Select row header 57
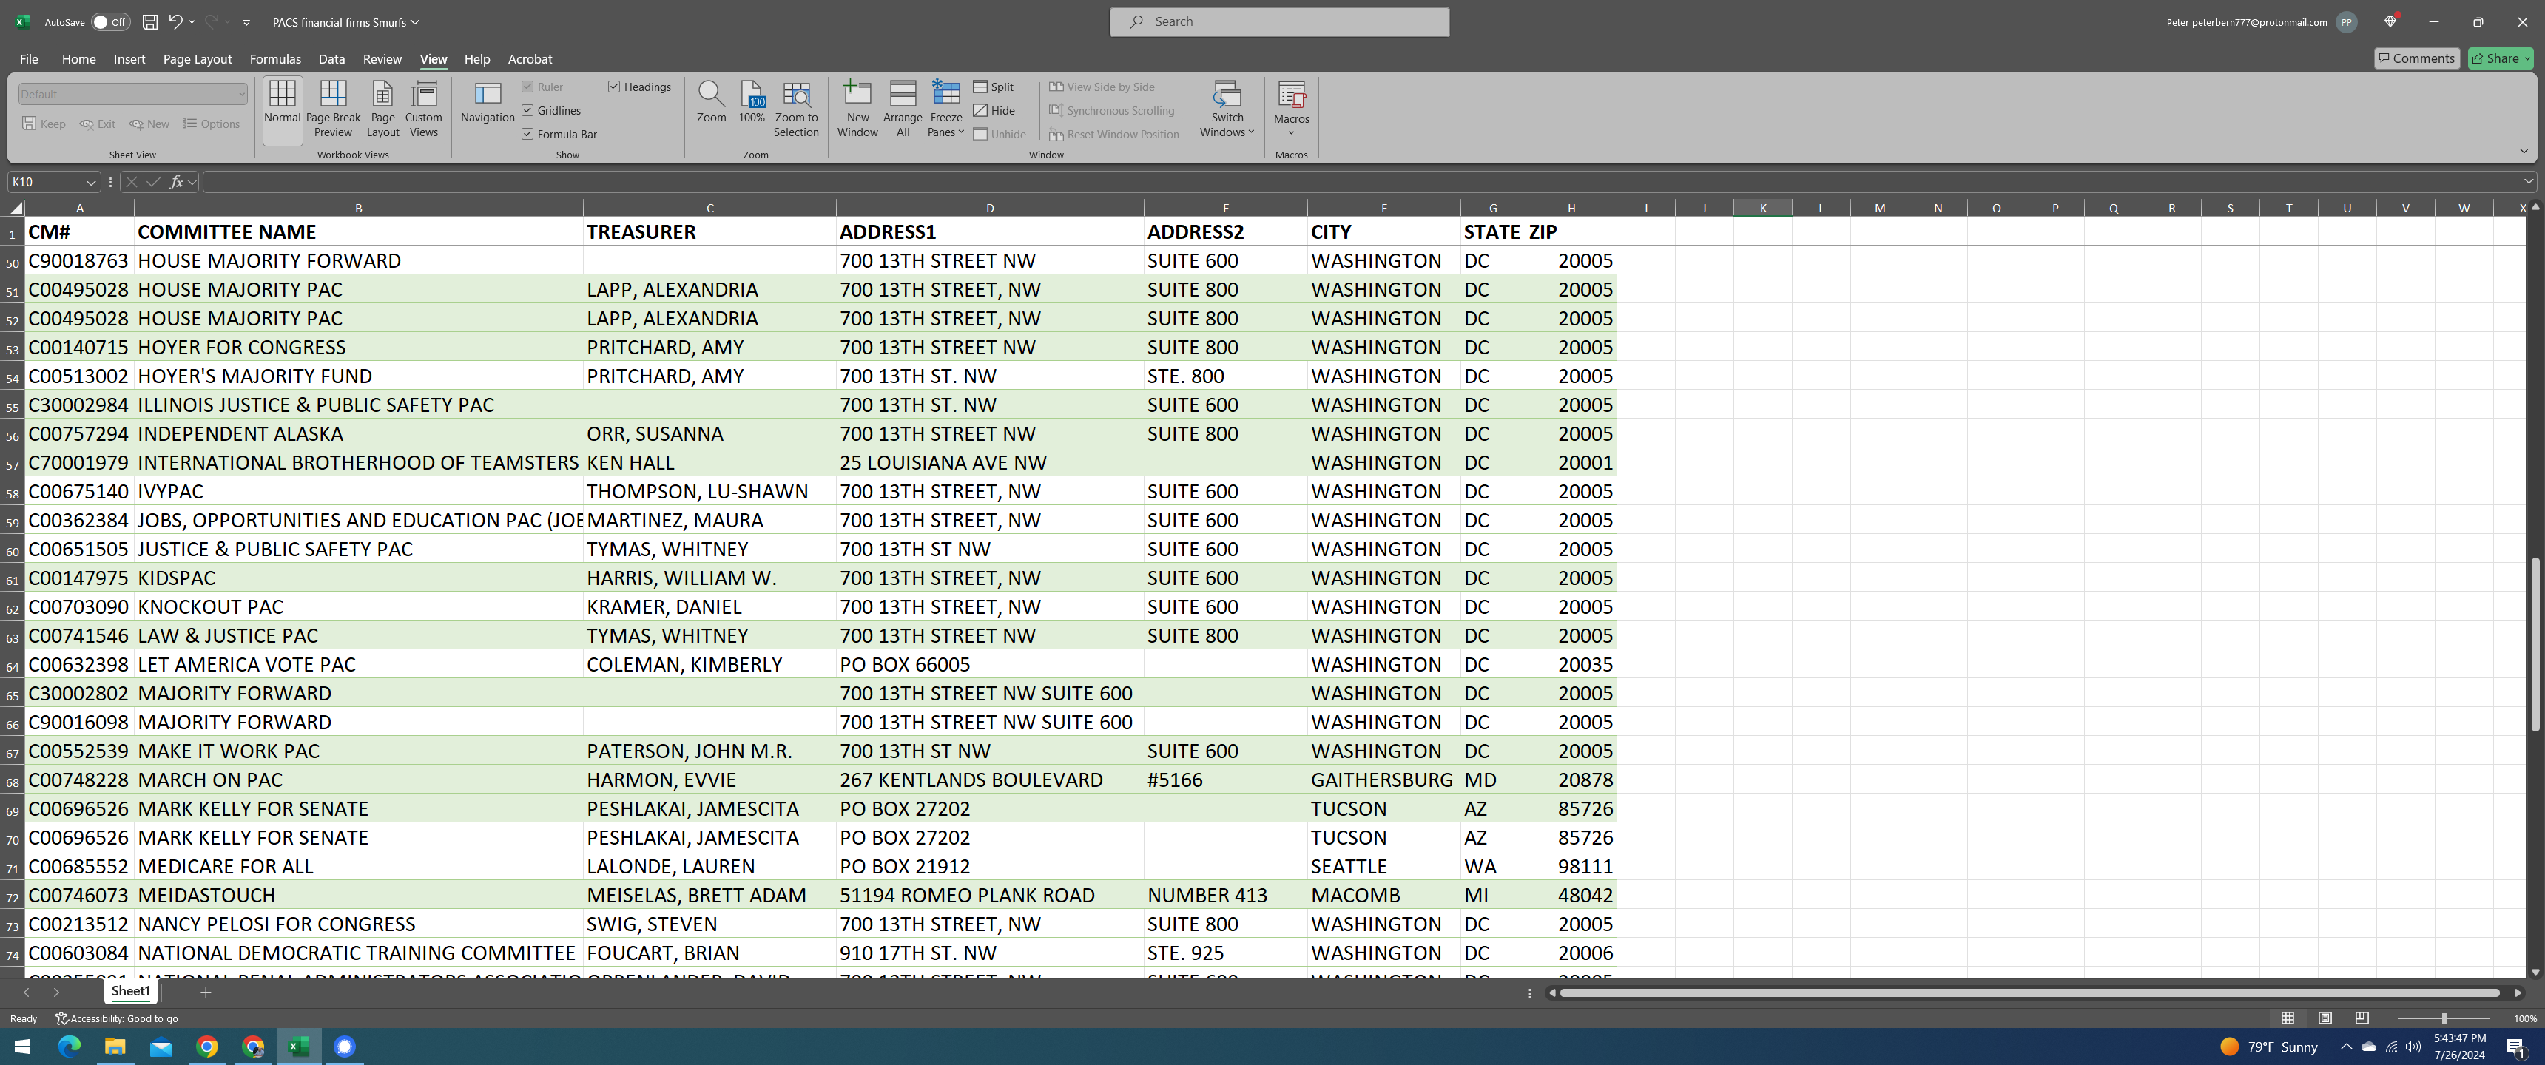This screenshot has width=2545, height=1065. [12, 463]
